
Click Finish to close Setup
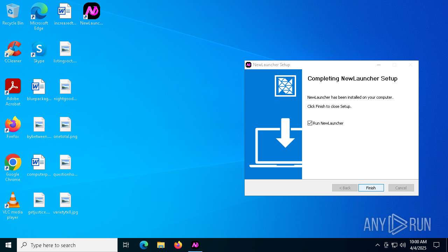(371, 188)
